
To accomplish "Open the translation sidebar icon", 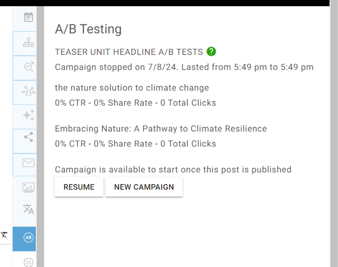I will pyautogui.click(x=28, y=209).
